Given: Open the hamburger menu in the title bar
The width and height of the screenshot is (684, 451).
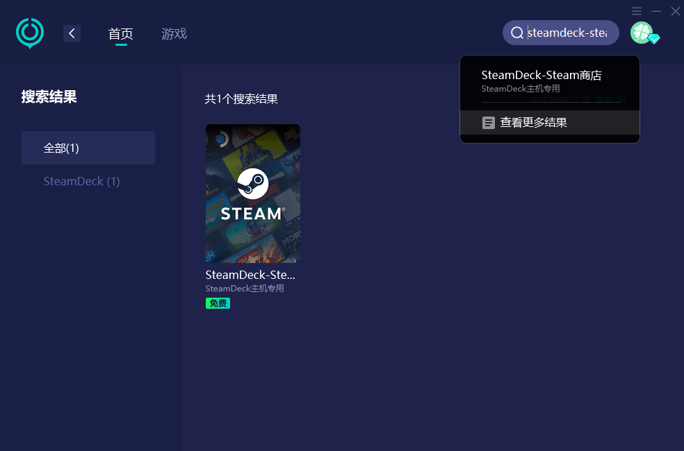Looking at the screenshot, I should [x=637, y=11].
